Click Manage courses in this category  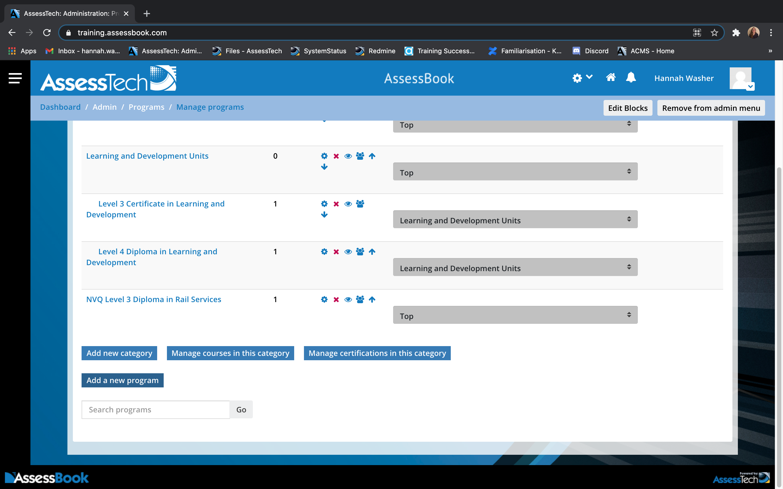click(230, 353)
